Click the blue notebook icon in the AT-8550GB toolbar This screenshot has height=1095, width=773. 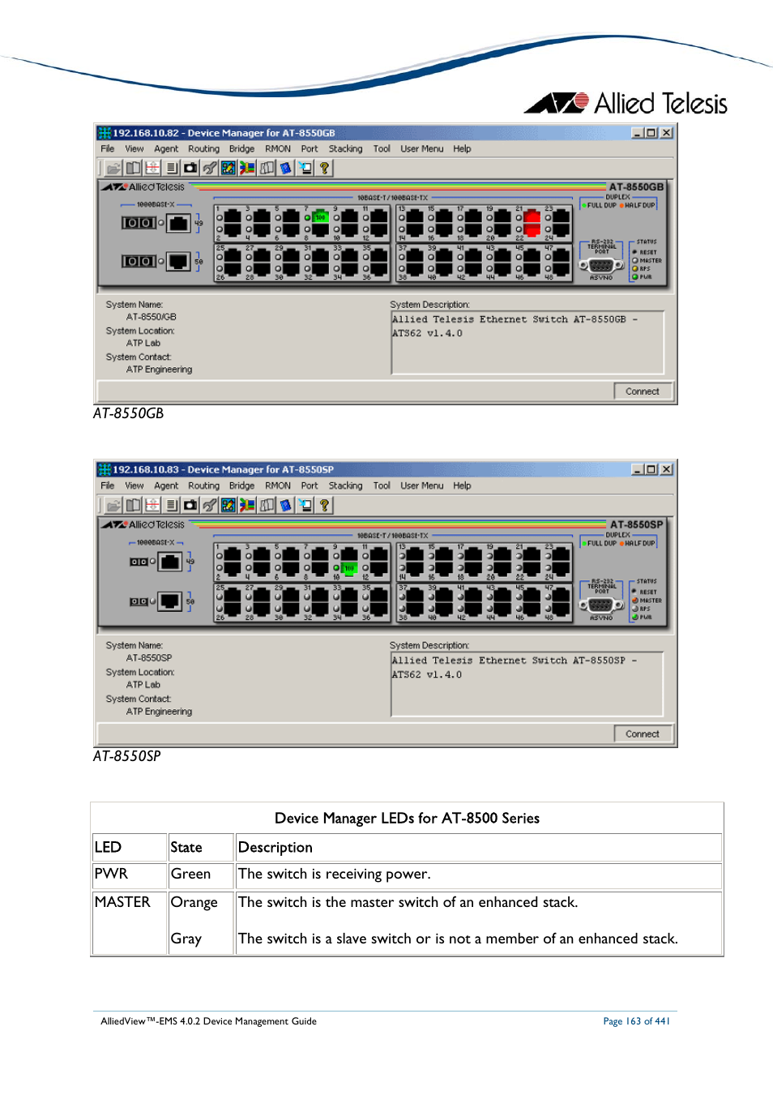coord(285,168)
